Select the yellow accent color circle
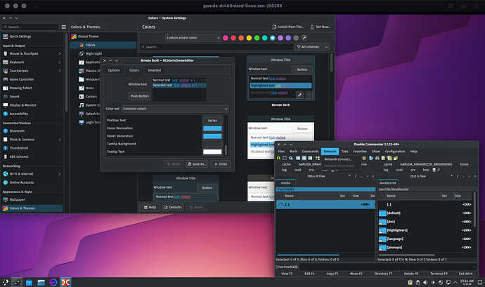This screenshot has width=485, height=287. tap(249, 38)
